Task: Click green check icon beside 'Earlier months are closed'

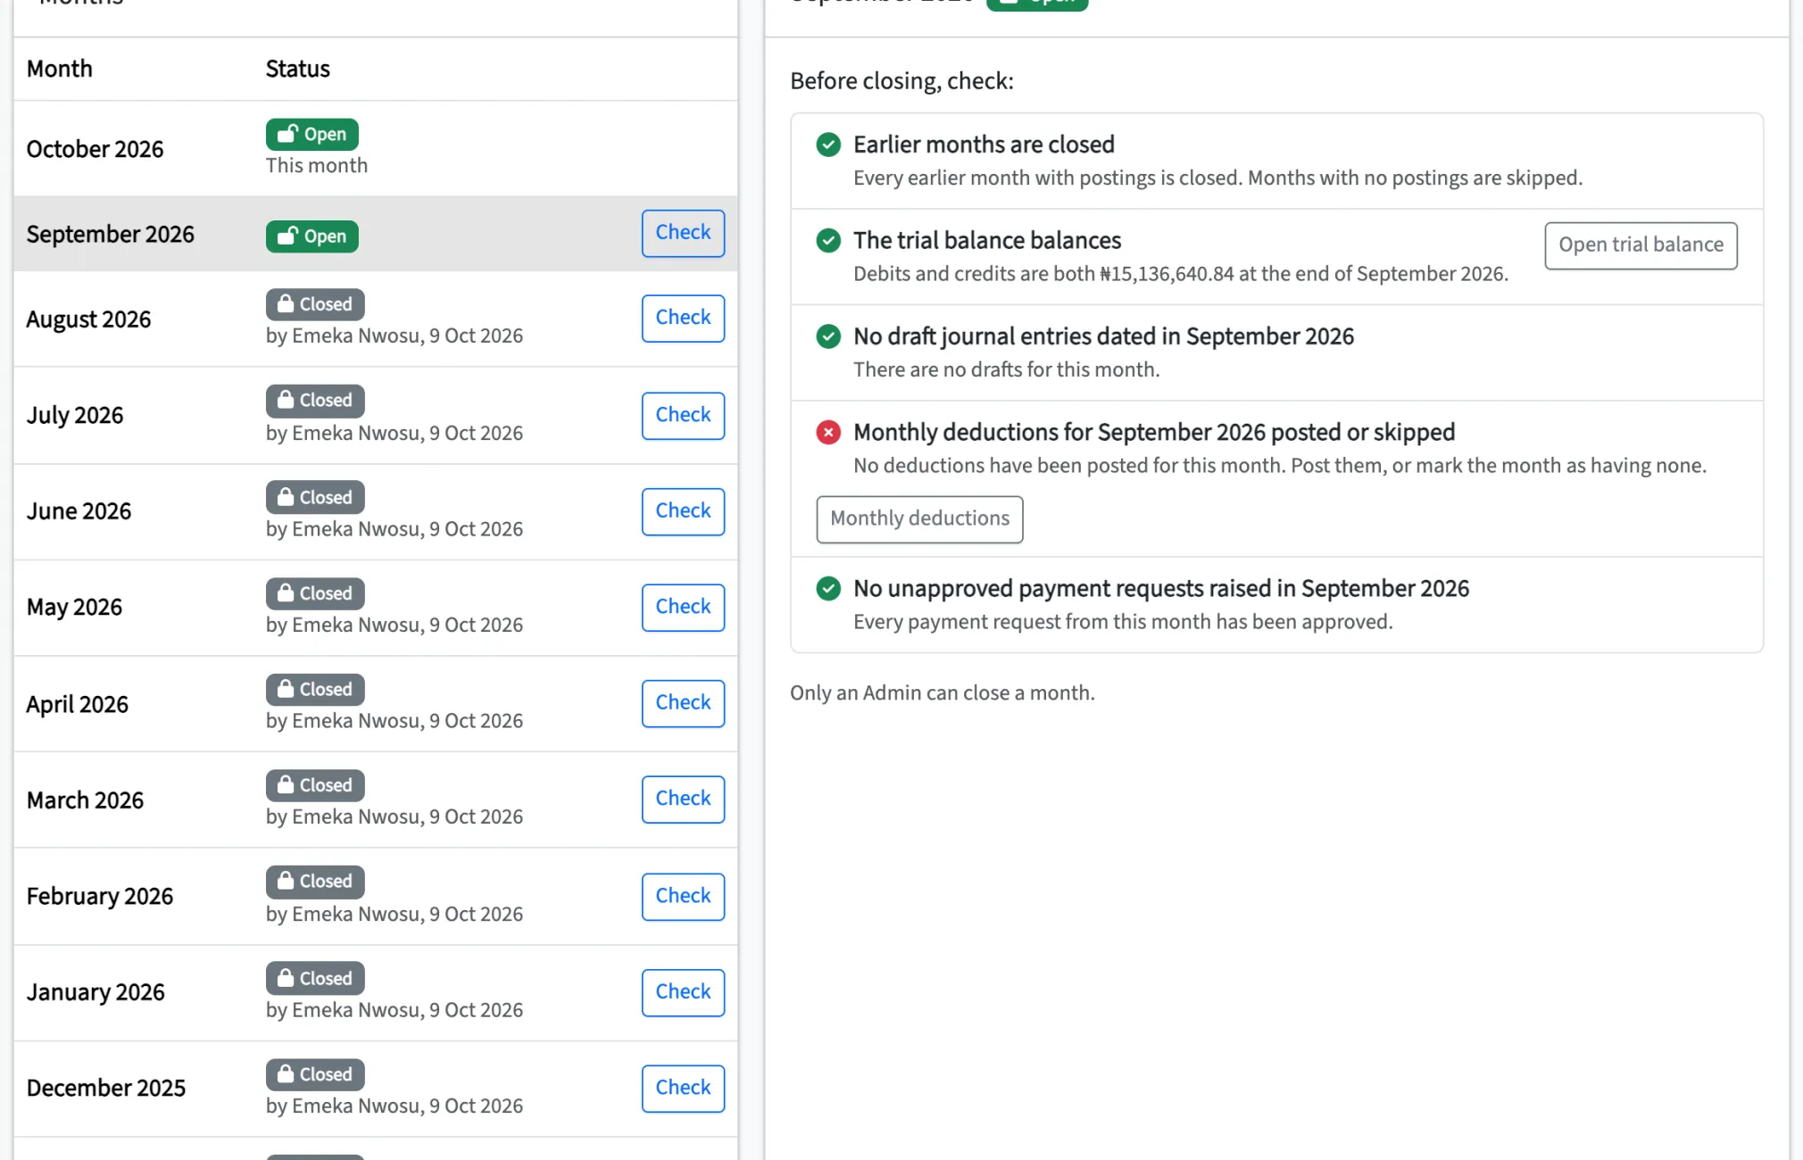Action: [x=828, y=145]
